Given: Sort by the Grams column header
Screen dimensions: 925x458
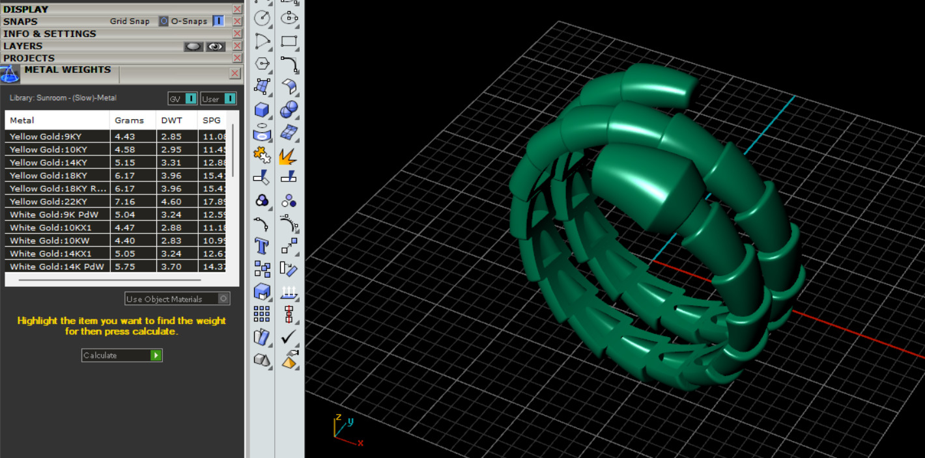Looking at the screenshot, I should click(x=133, y=120).
